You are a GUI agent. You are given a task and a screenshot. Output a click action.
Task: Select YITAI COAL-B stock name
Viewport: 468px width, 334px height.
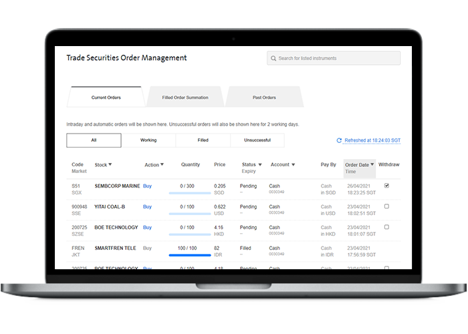[110, 206]
